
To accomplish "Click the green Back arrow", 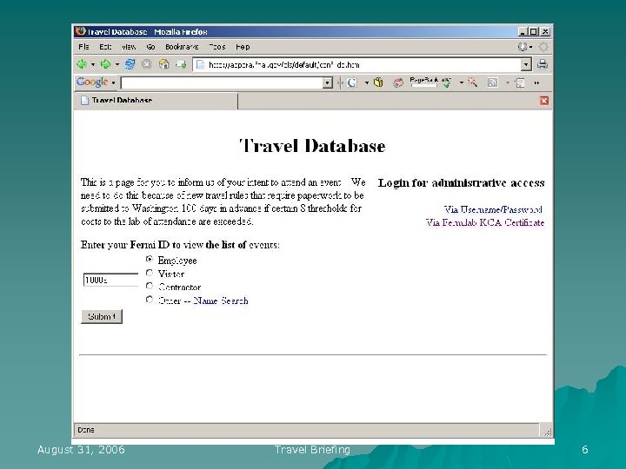I will click(82, 64).
